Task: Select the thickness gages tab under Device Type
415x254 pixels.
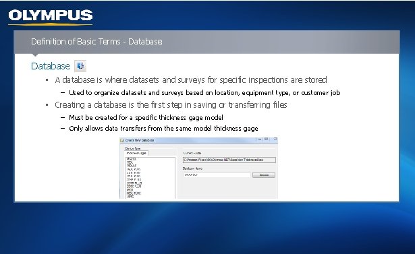Action: click(136, 153)
